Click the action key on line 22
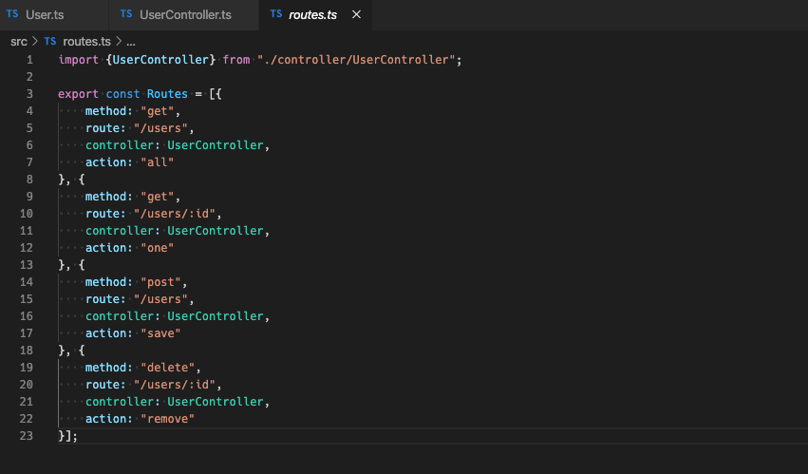The height and width of the screenshot is (474, 808). pyautogui.click(x=105, y=419)
